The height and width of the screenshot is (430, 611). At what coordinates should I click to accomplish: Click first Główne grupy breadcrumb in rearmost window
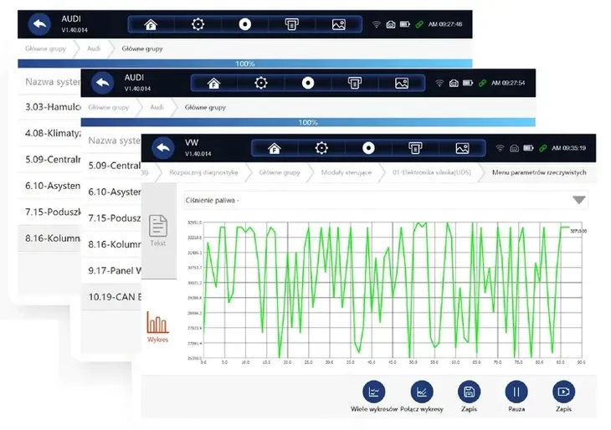pyautogui.click(x=45, y=49)
